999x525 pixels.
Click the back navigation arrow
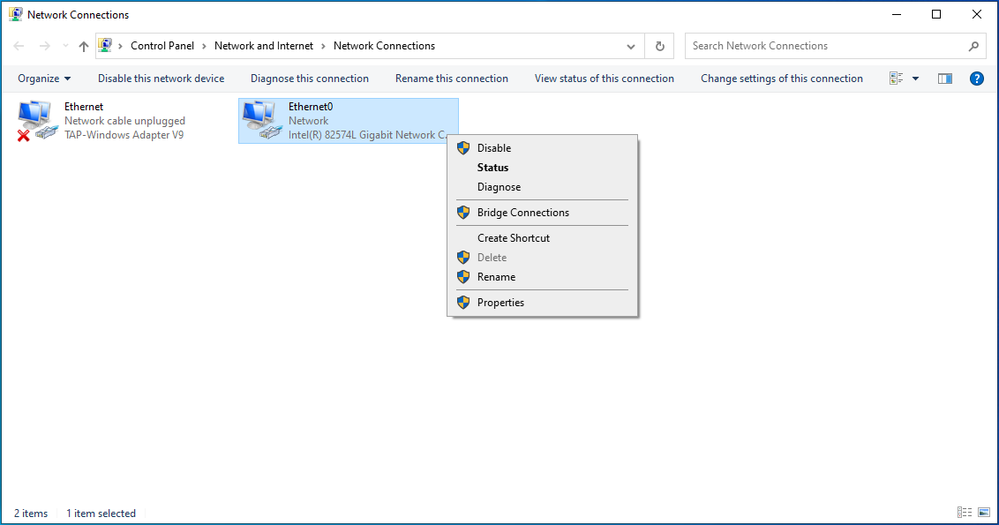coord(19,45)
